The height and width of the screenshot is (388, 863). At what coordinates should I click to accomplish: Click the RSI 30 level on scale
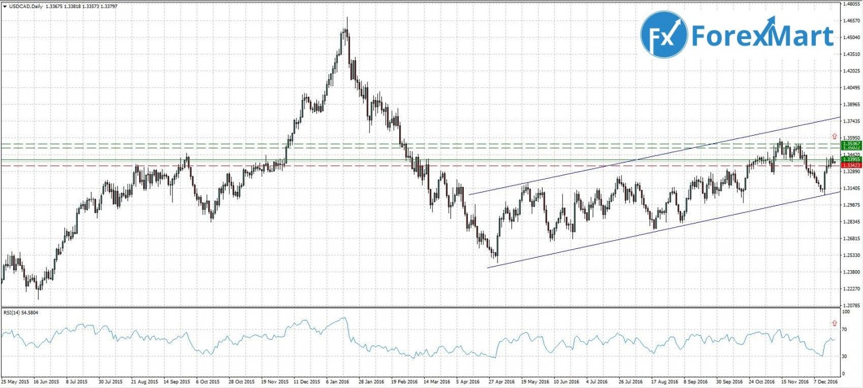pyautogui.click(x=845, y=356)
